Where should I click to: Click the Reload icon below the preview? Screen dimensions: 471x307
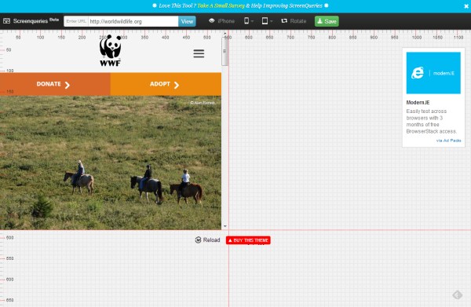point(198,239)
